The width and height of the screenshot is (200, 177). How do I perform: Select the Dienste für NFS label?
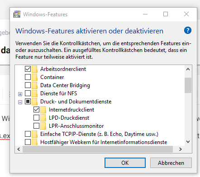[58, 93]
